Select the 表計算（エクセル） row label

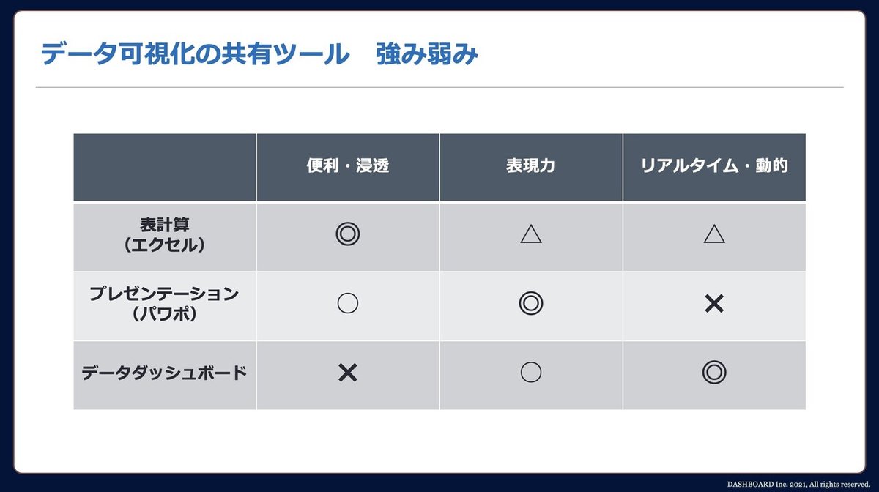point(164,236)
